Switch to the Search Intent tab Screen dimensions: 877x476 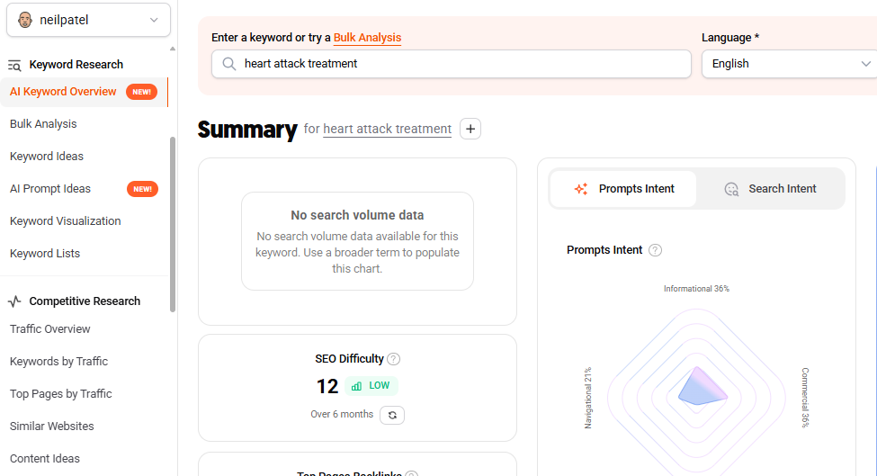(x=770, y=189)
